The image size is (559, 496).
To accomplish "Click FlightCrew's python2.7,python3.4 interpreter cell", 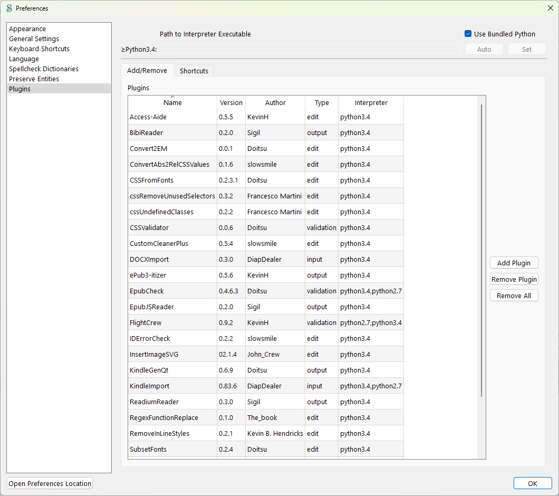I will (371, 322).
